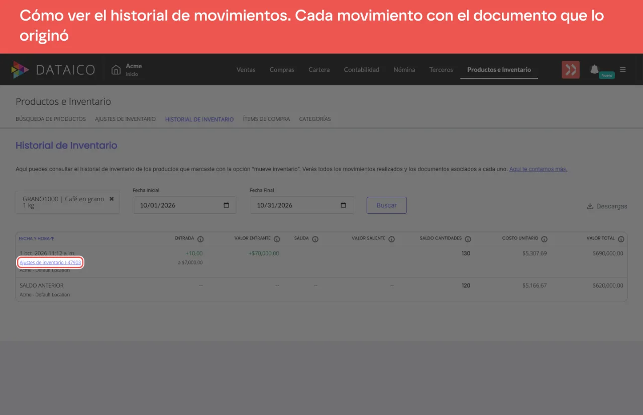643x415 pixels.
Task: Click the SALDO ANTERIOR row label
Action: tap(42, 286)
